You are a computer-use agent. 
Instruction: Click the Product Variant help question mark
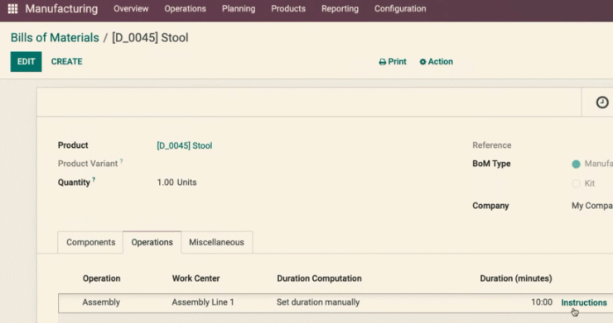121,161
